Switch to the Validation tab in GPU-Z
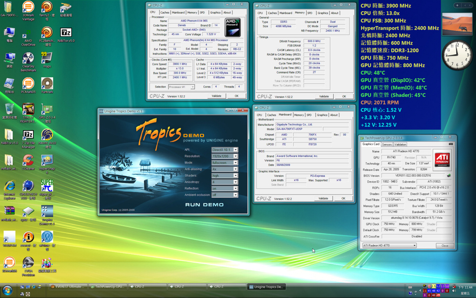 click(x=400, y=144)
